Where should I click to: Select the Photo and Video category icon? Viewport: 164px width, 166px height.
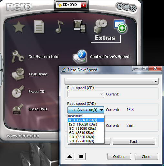click(80, 26)
